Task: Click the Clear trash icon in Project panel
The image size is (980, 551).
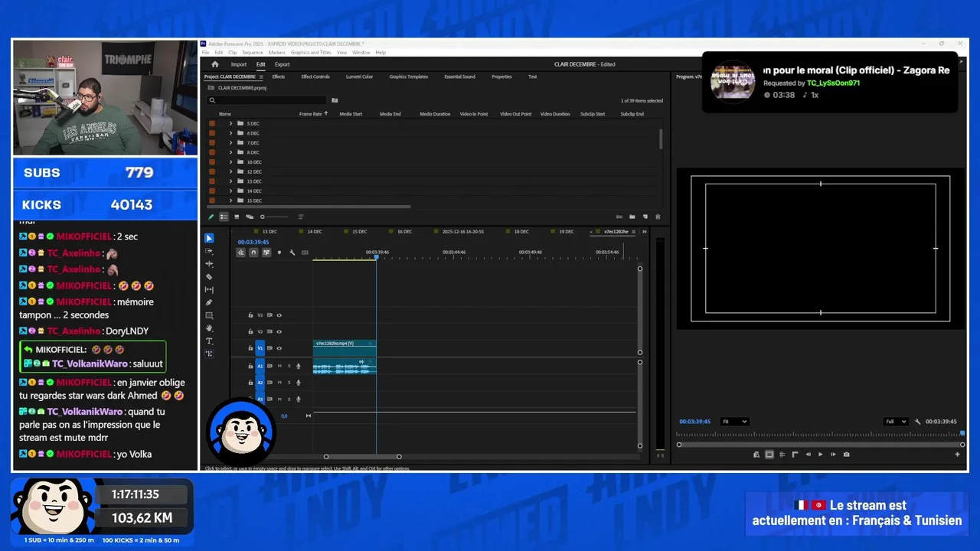Action: tap(658, 217)
